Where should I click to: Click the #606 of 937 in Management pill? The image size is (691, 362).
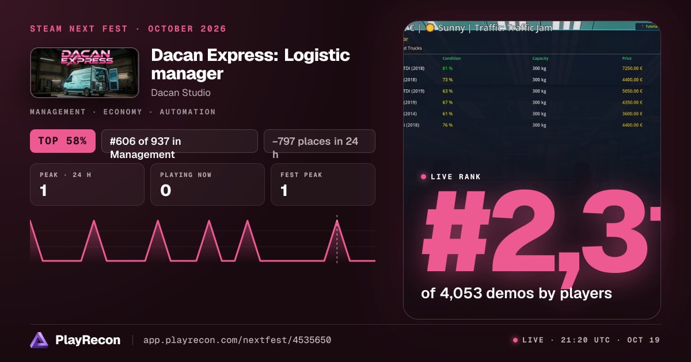click(180, 141)
